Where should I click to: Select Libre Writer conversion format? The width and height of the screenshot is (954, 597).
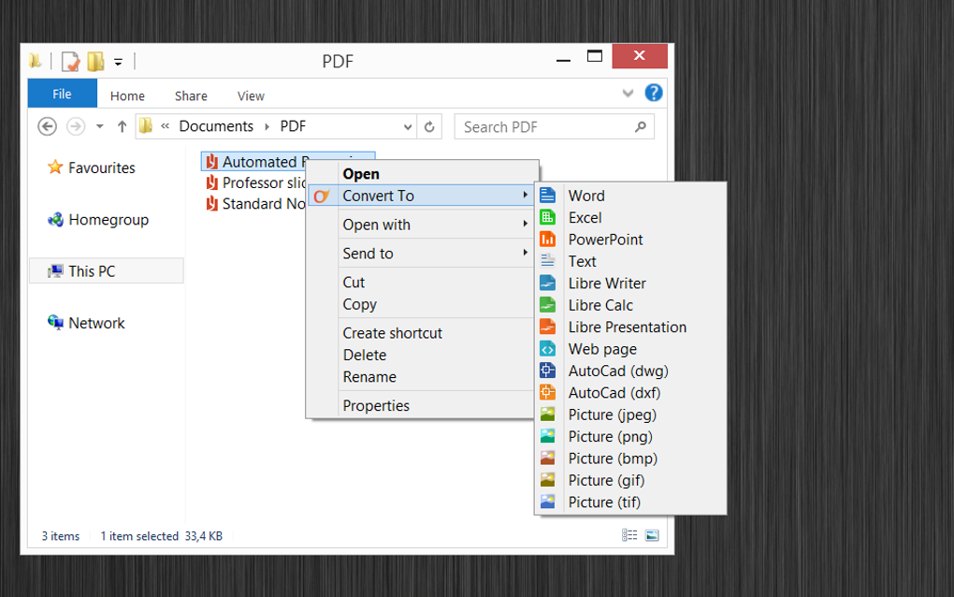point(606,283)
